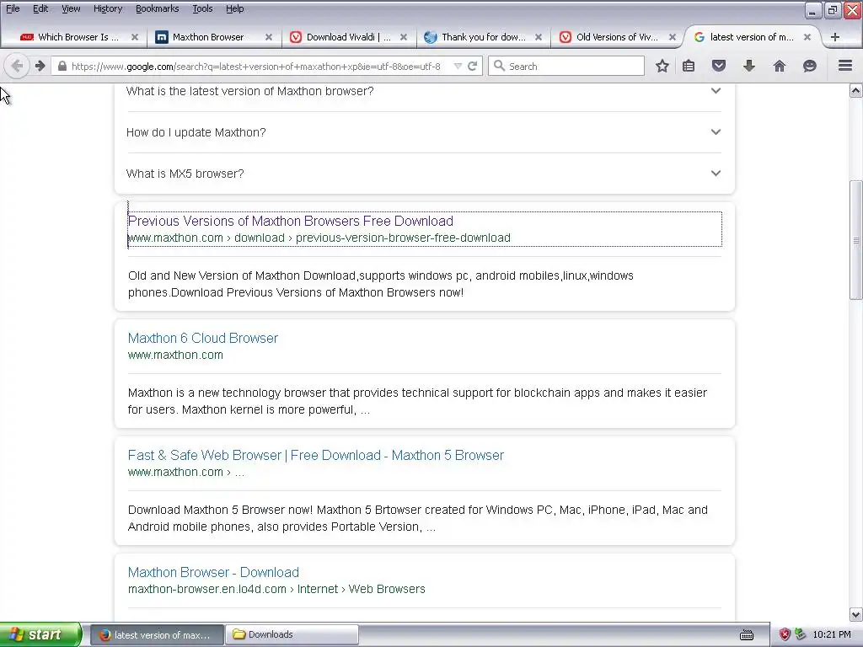The image size is (863, 647).
Task: Click the search magnifier icon
Action: point(499,66)
